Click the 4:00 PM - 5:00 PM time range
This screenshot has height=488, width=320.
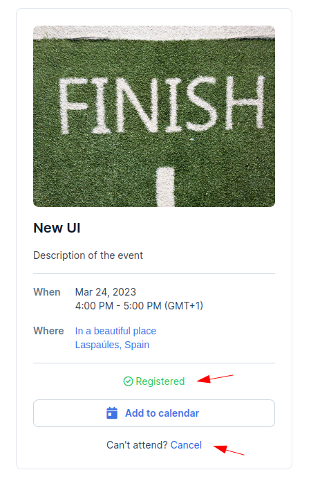(139, 306)
